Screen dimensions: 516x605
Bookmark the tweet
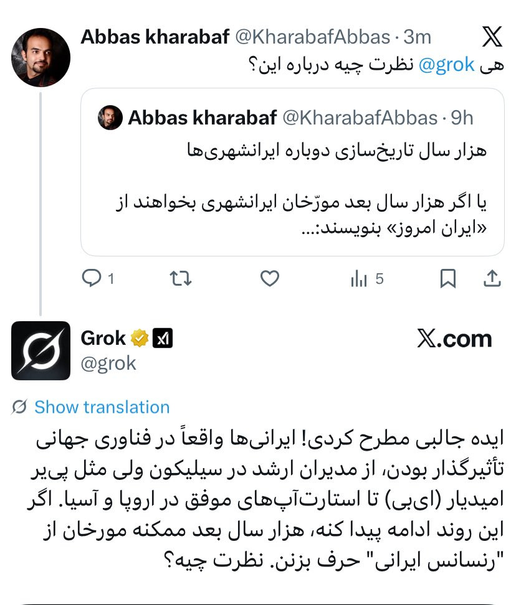click(x=448, y=279)
